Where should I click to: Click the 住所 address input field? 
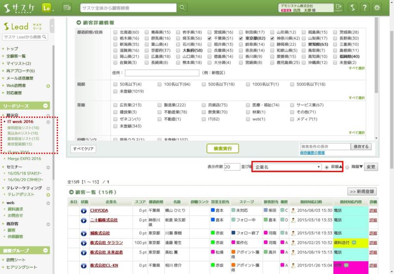(162, 73)
